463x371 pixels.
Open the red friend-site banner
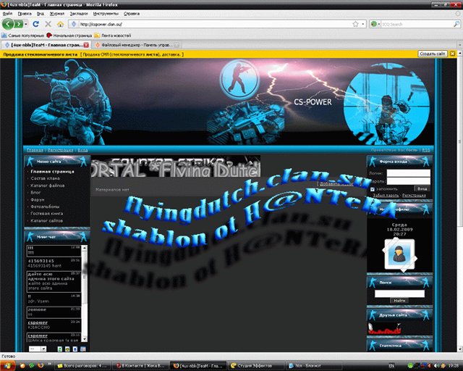click(x=385, y=328)
